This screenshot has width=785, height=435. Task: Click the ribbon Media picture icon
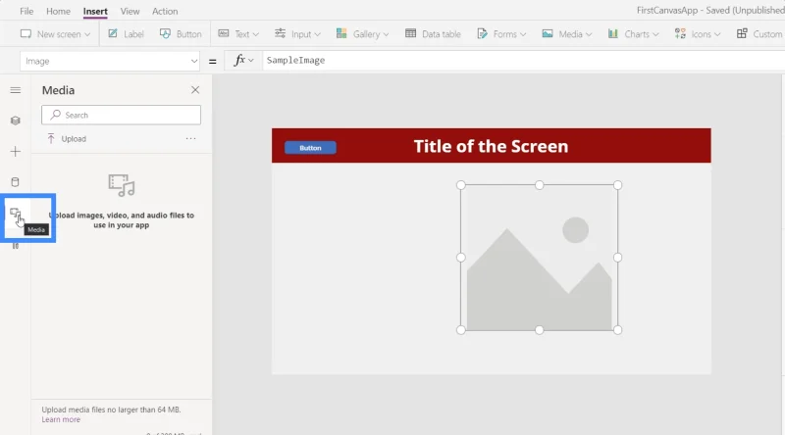click(548, 33)
